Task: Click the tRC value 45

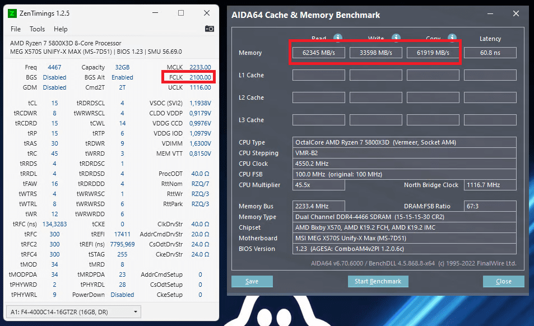Action: [x=54, y=153]
